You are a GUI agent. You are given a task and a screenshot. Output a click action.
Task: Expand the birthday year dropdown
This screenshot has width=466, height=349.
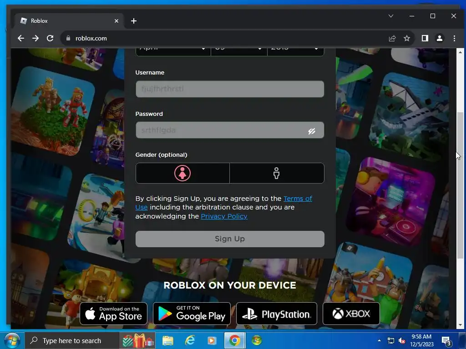[295, 52]
